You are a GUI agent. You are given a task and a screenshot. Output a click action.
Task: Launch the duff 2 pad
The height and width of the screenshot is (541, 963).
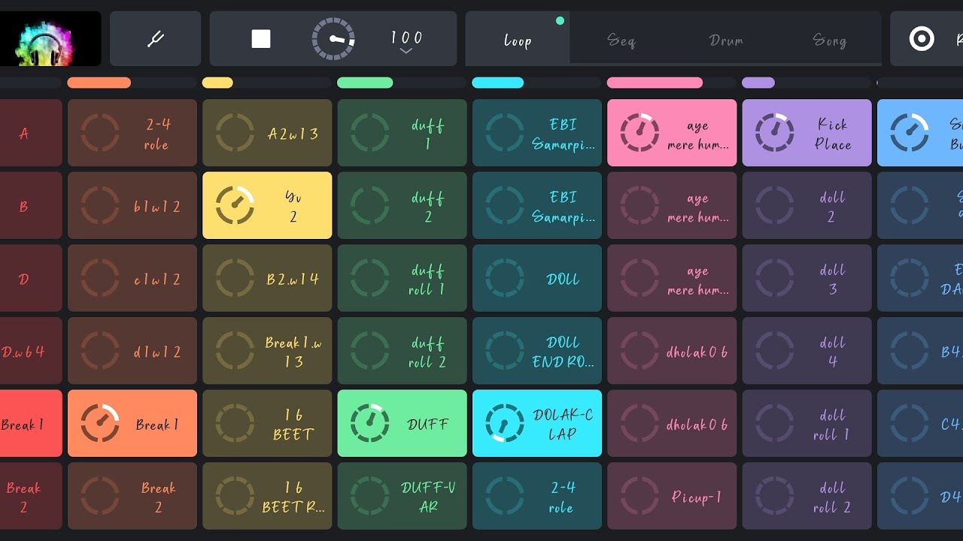point(402,205)
